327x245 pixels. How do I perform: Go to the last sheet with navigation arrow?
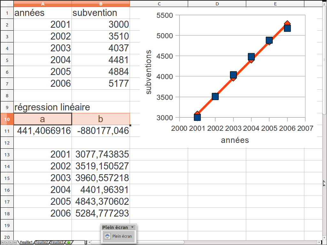pyautogui.click(x=15, y=242)
